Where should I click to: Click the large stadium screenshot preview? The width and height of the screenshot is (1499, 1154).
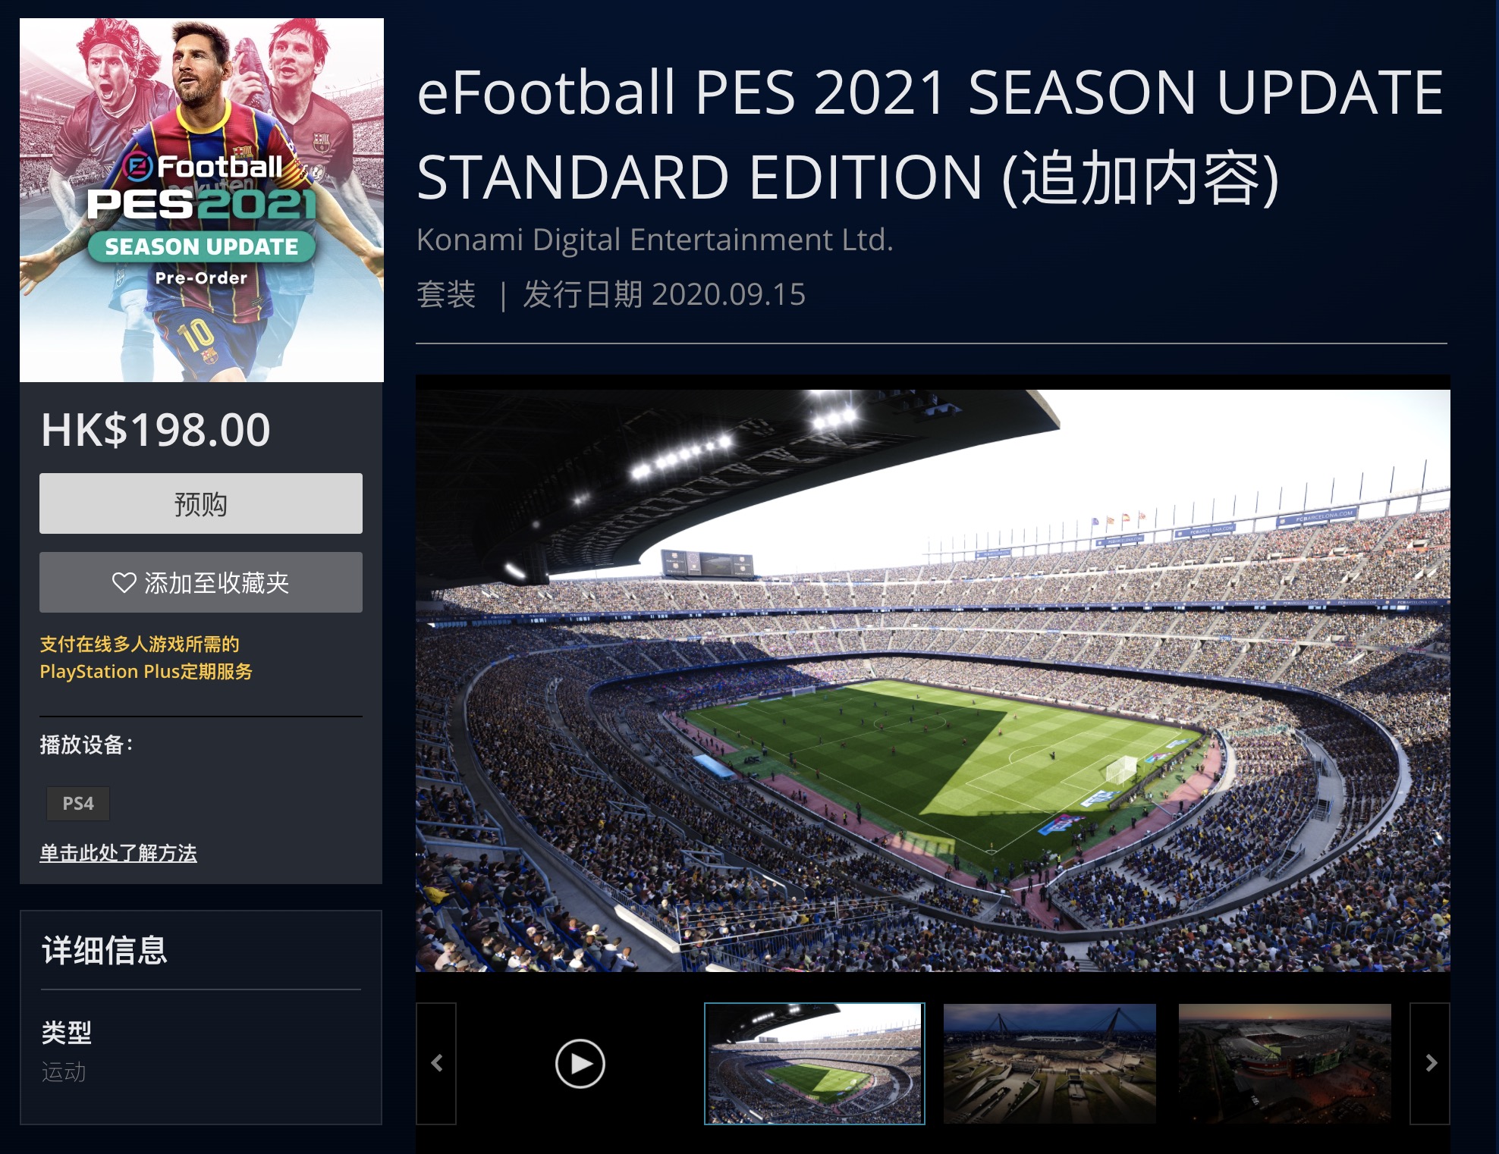point(933,680)
